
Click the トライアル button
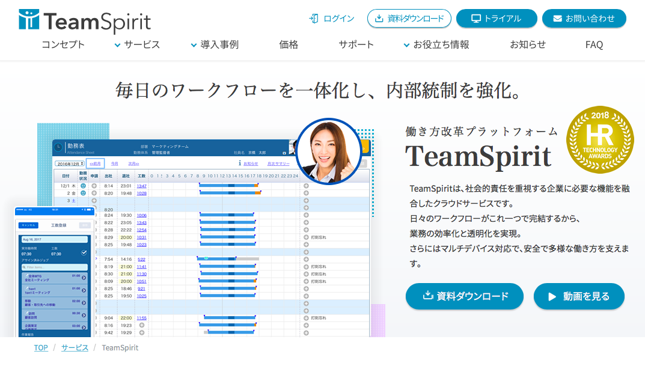(497, 19)
